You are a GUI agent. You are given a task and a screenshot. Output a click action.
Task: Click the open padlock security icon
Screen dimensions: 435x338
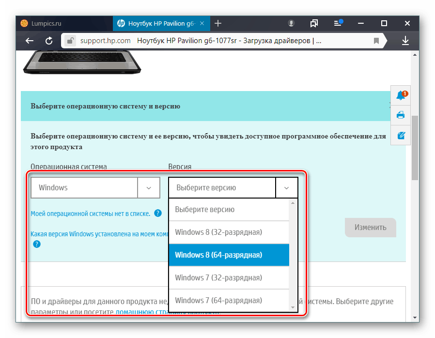point(70,41)
